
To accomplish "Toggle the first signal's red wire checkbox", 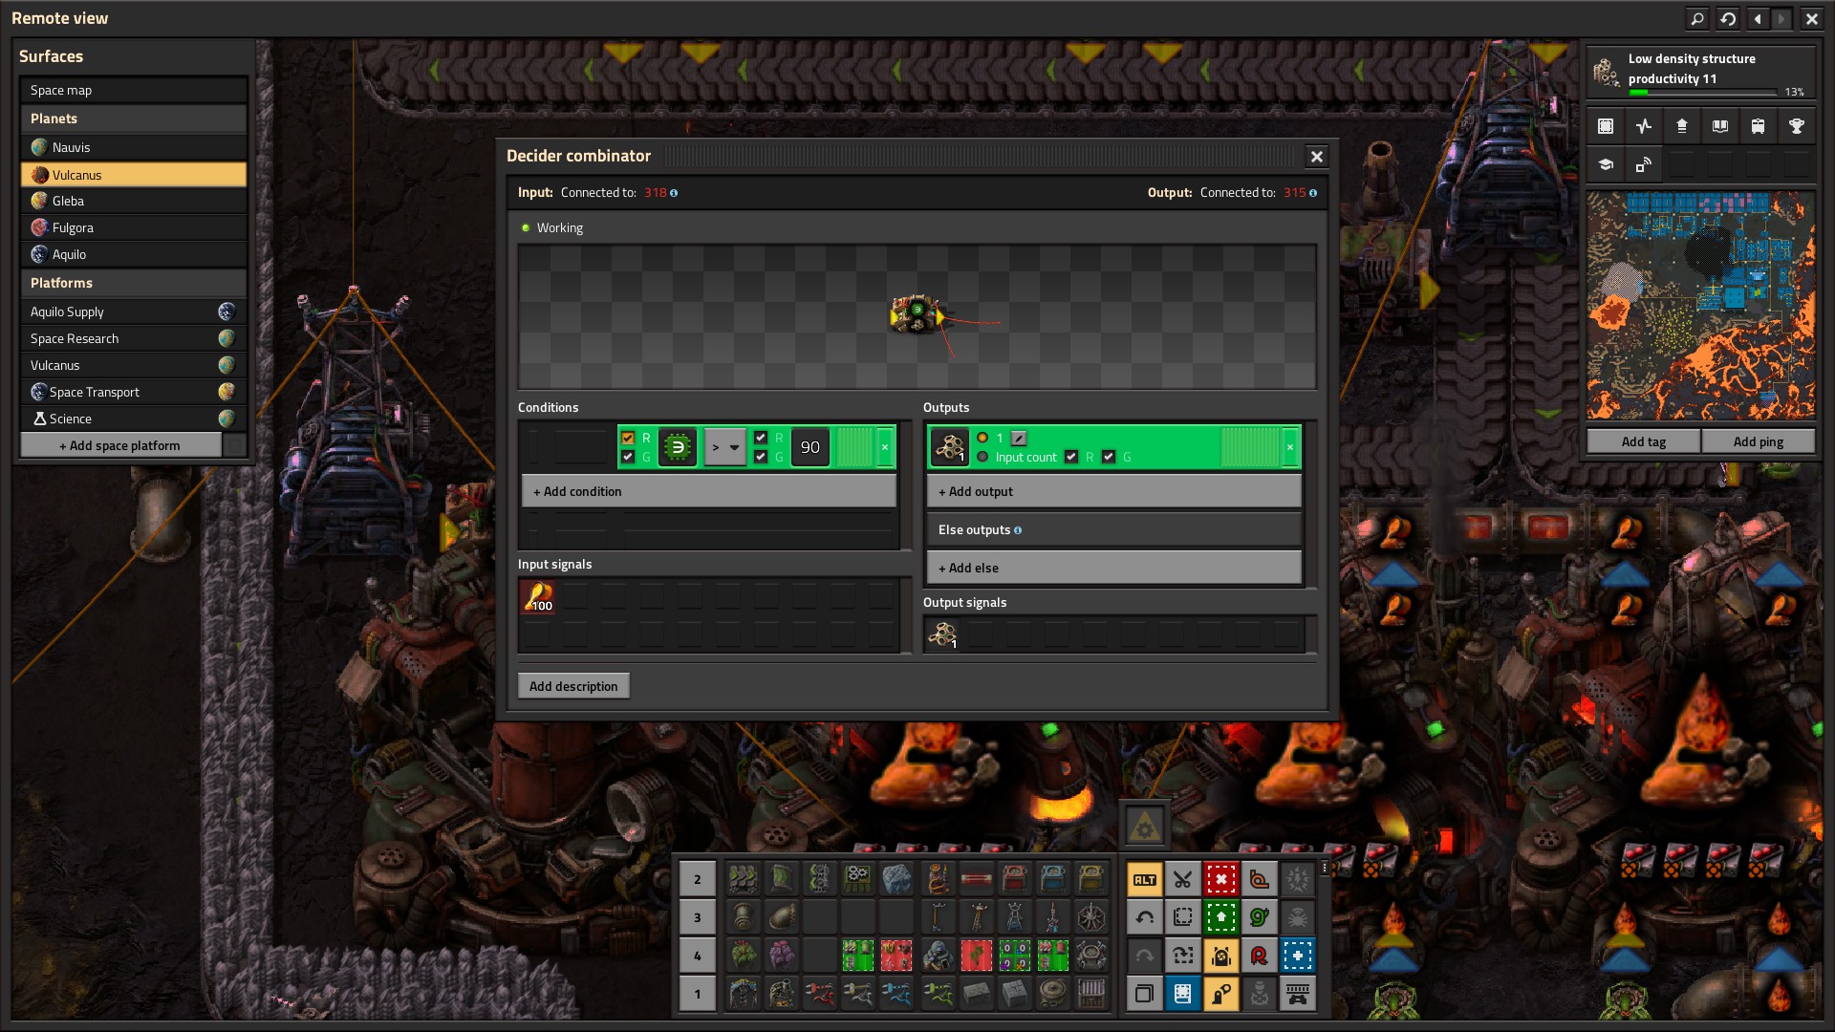I will click(628, 438).
